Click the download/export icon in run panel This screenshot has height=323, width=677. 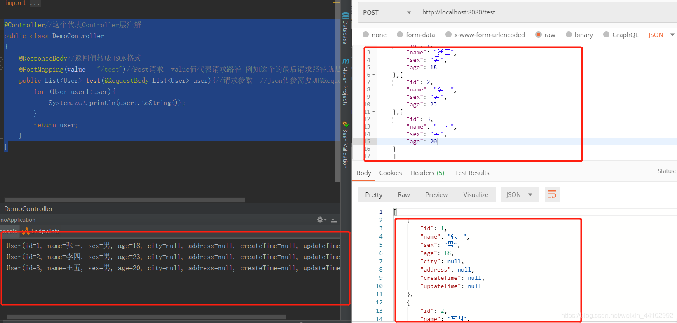pos(334,220)
